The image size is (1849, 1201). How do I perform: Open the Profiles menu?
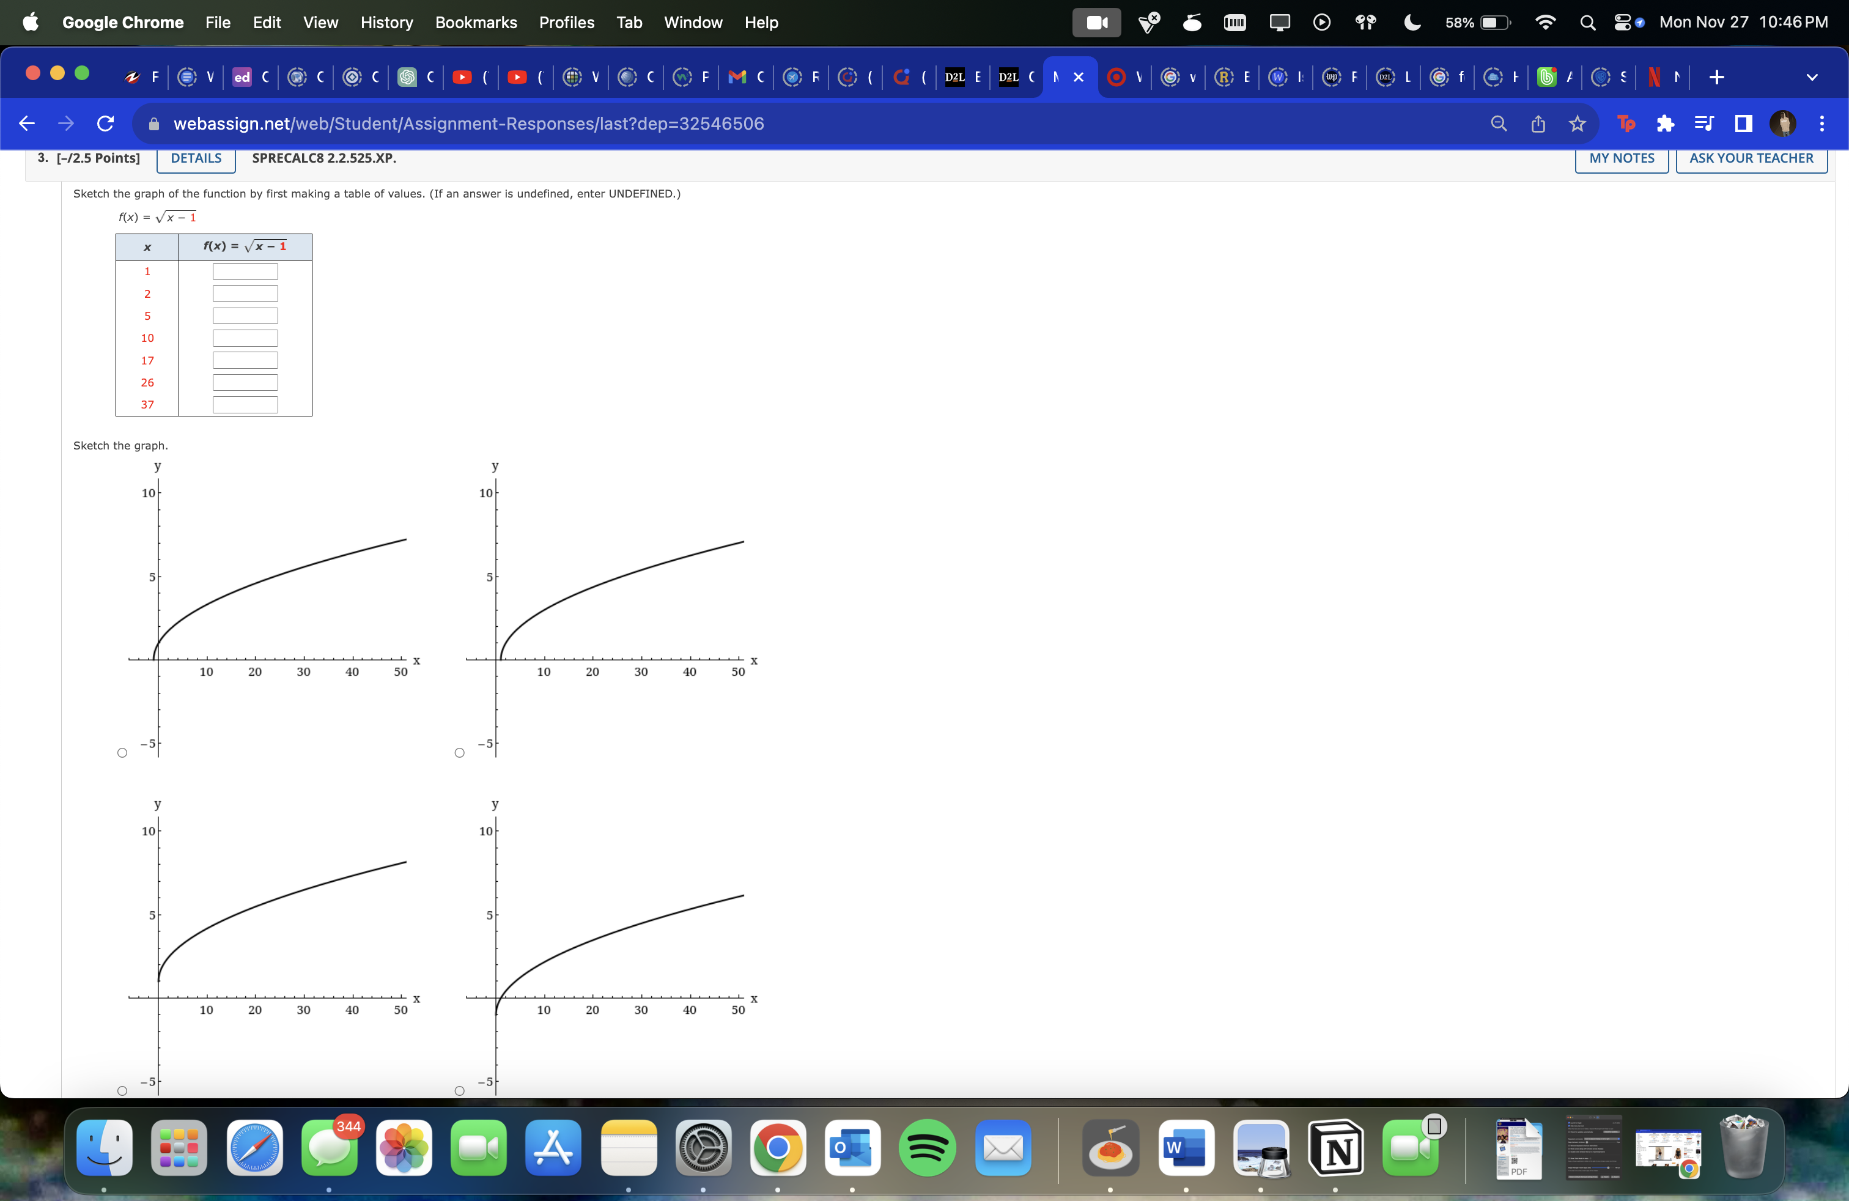[x=566, y=23]
